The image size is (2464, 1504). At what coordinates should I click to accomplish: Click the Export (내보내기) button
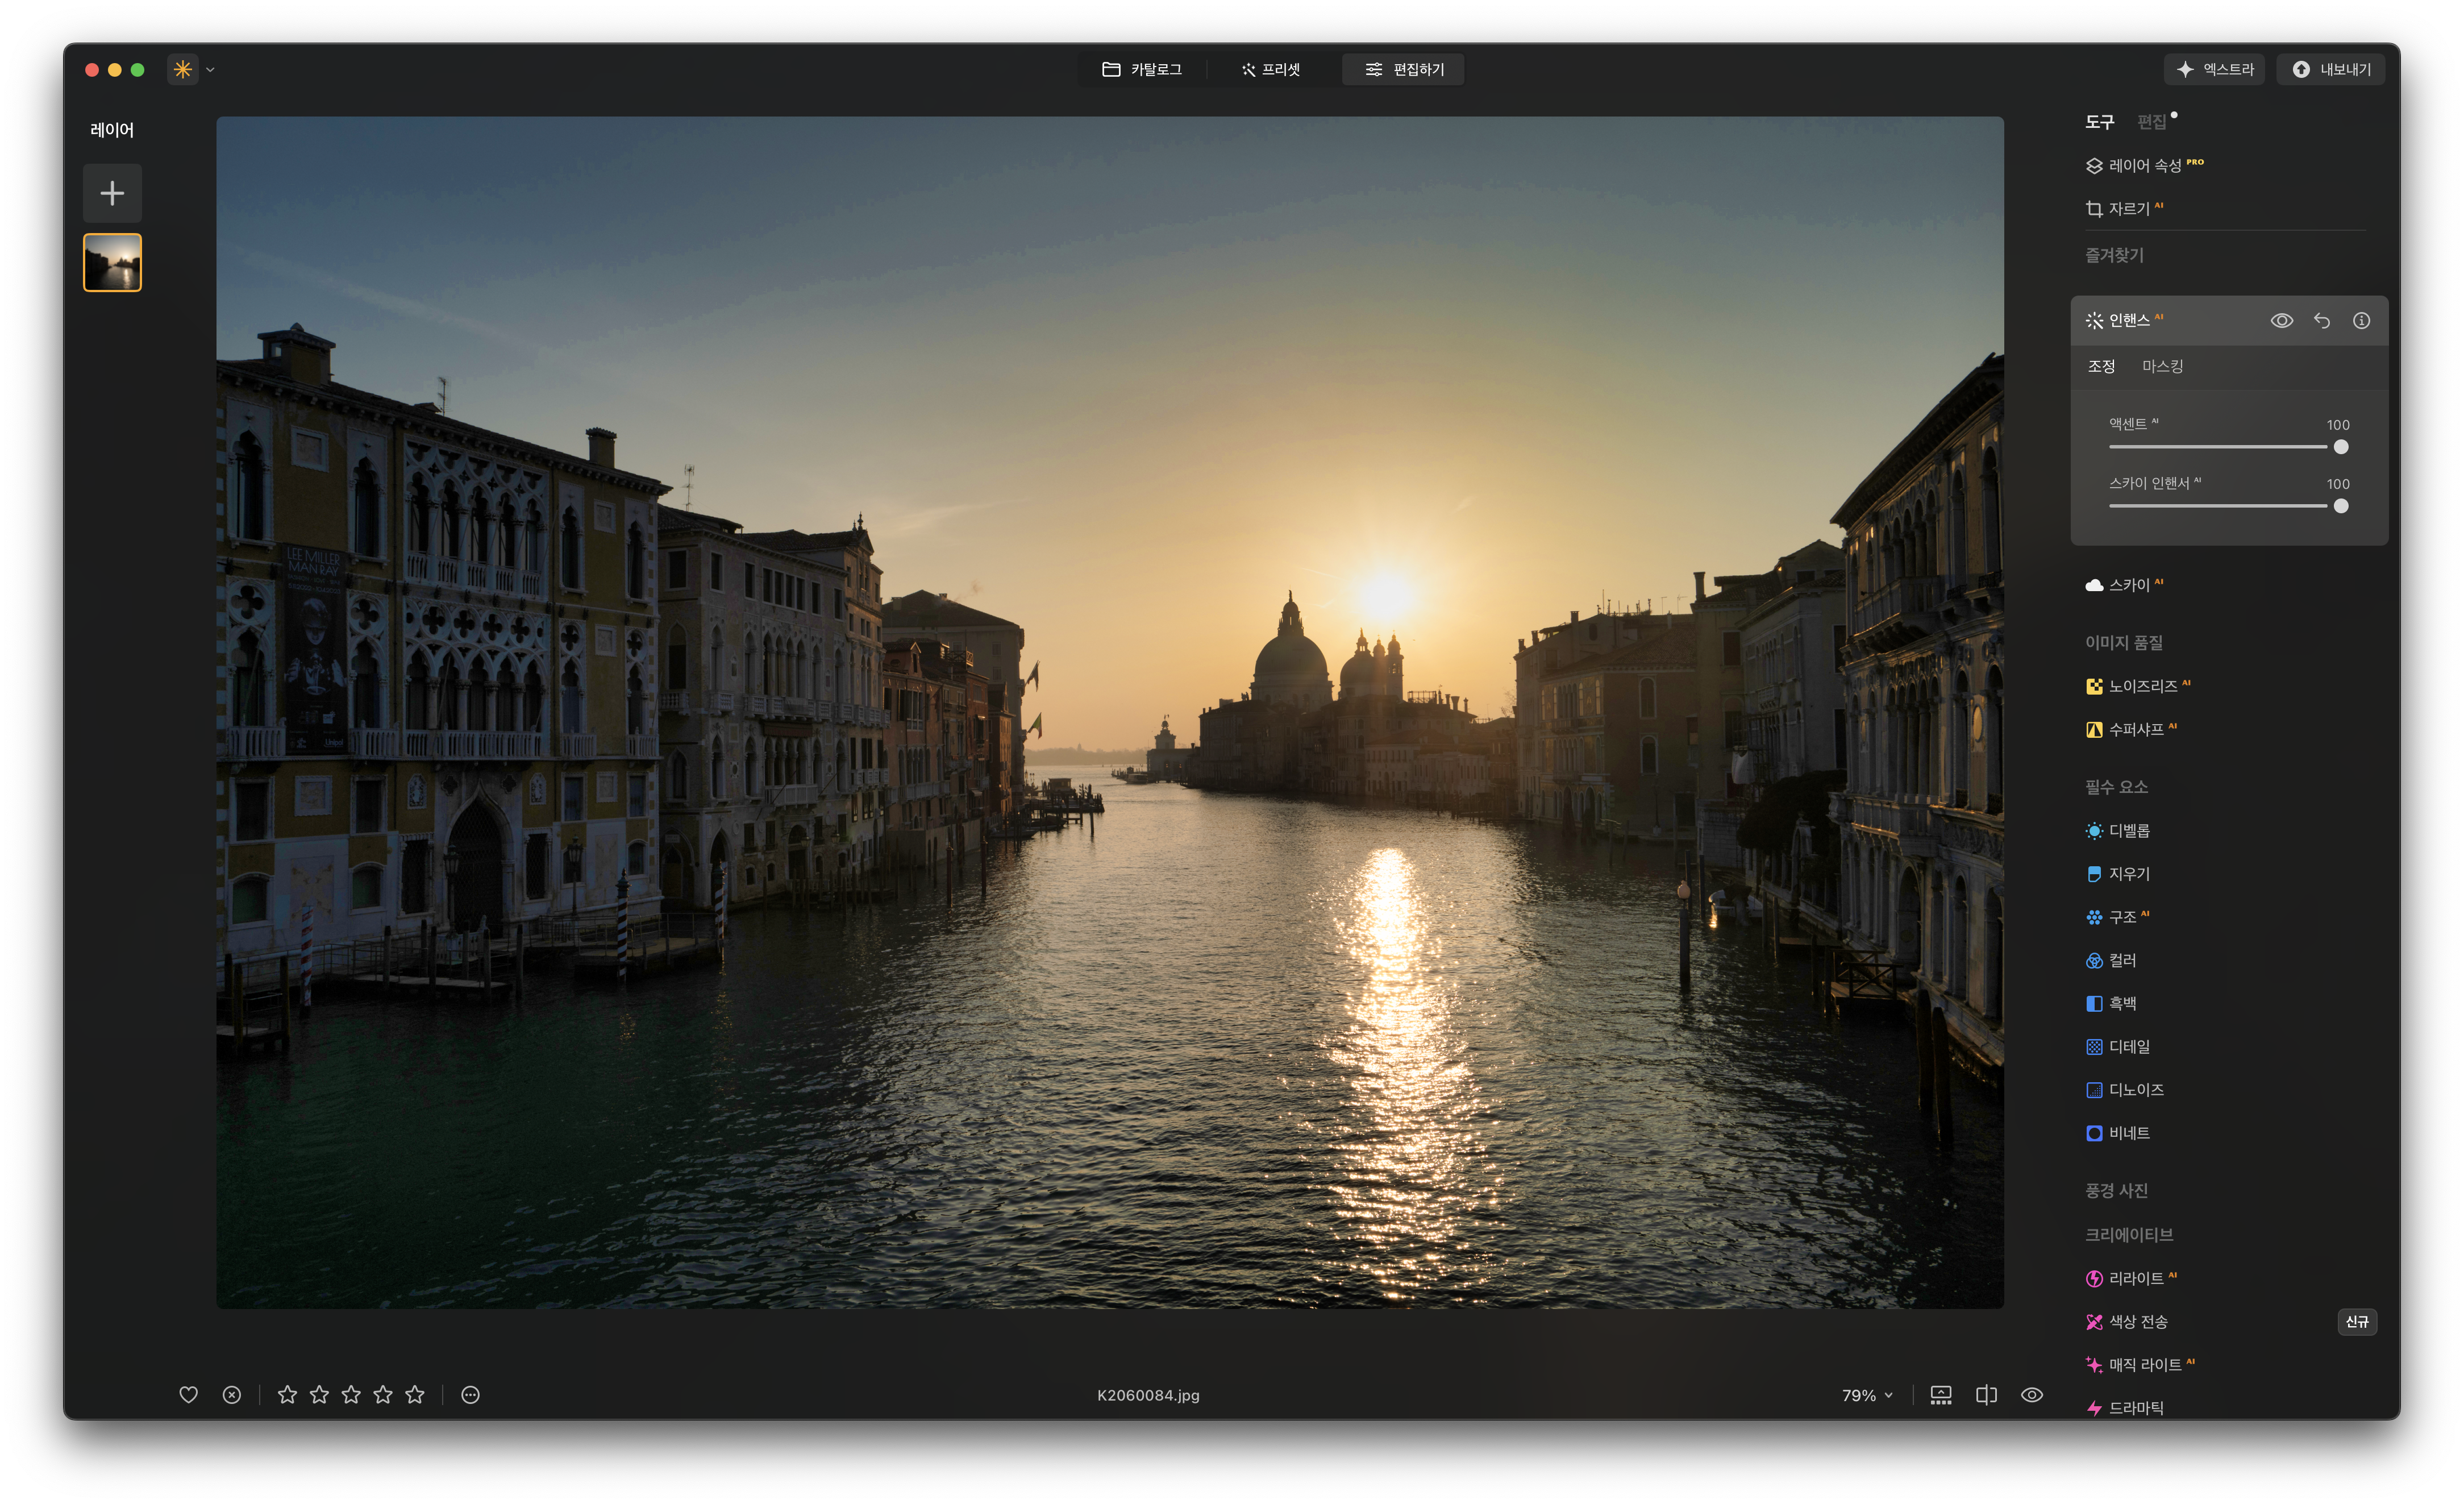point(2331,70)
